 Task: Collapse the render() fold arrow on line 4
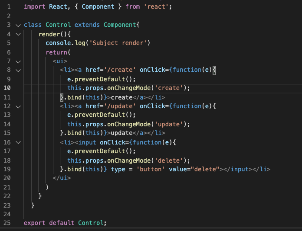18,34
